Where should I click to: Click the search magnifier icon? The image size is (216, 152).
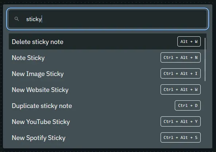(x=16, y=19)
